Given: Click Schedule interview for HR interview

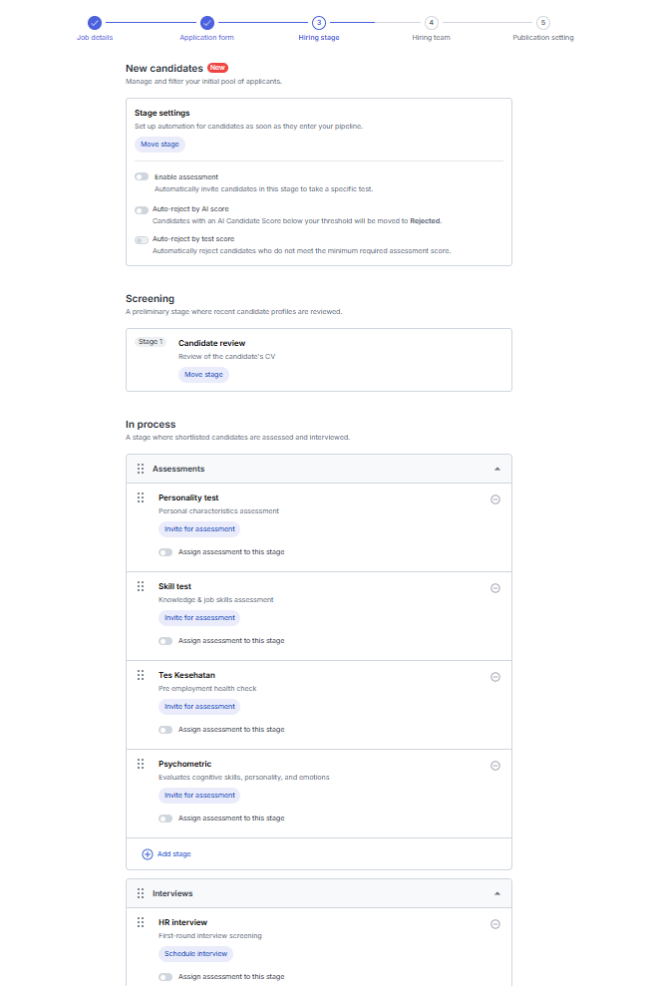Looking at the screenshot, I should coord(195,953).
